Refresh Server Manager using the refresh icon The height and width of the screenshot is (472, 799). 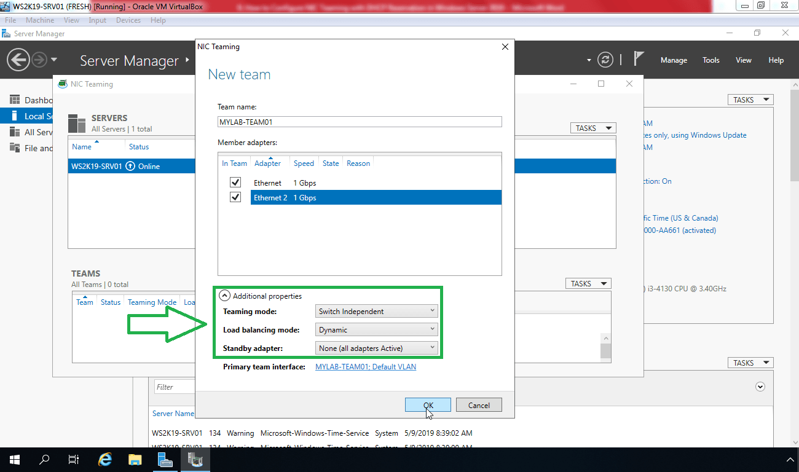tap(606, 60)
